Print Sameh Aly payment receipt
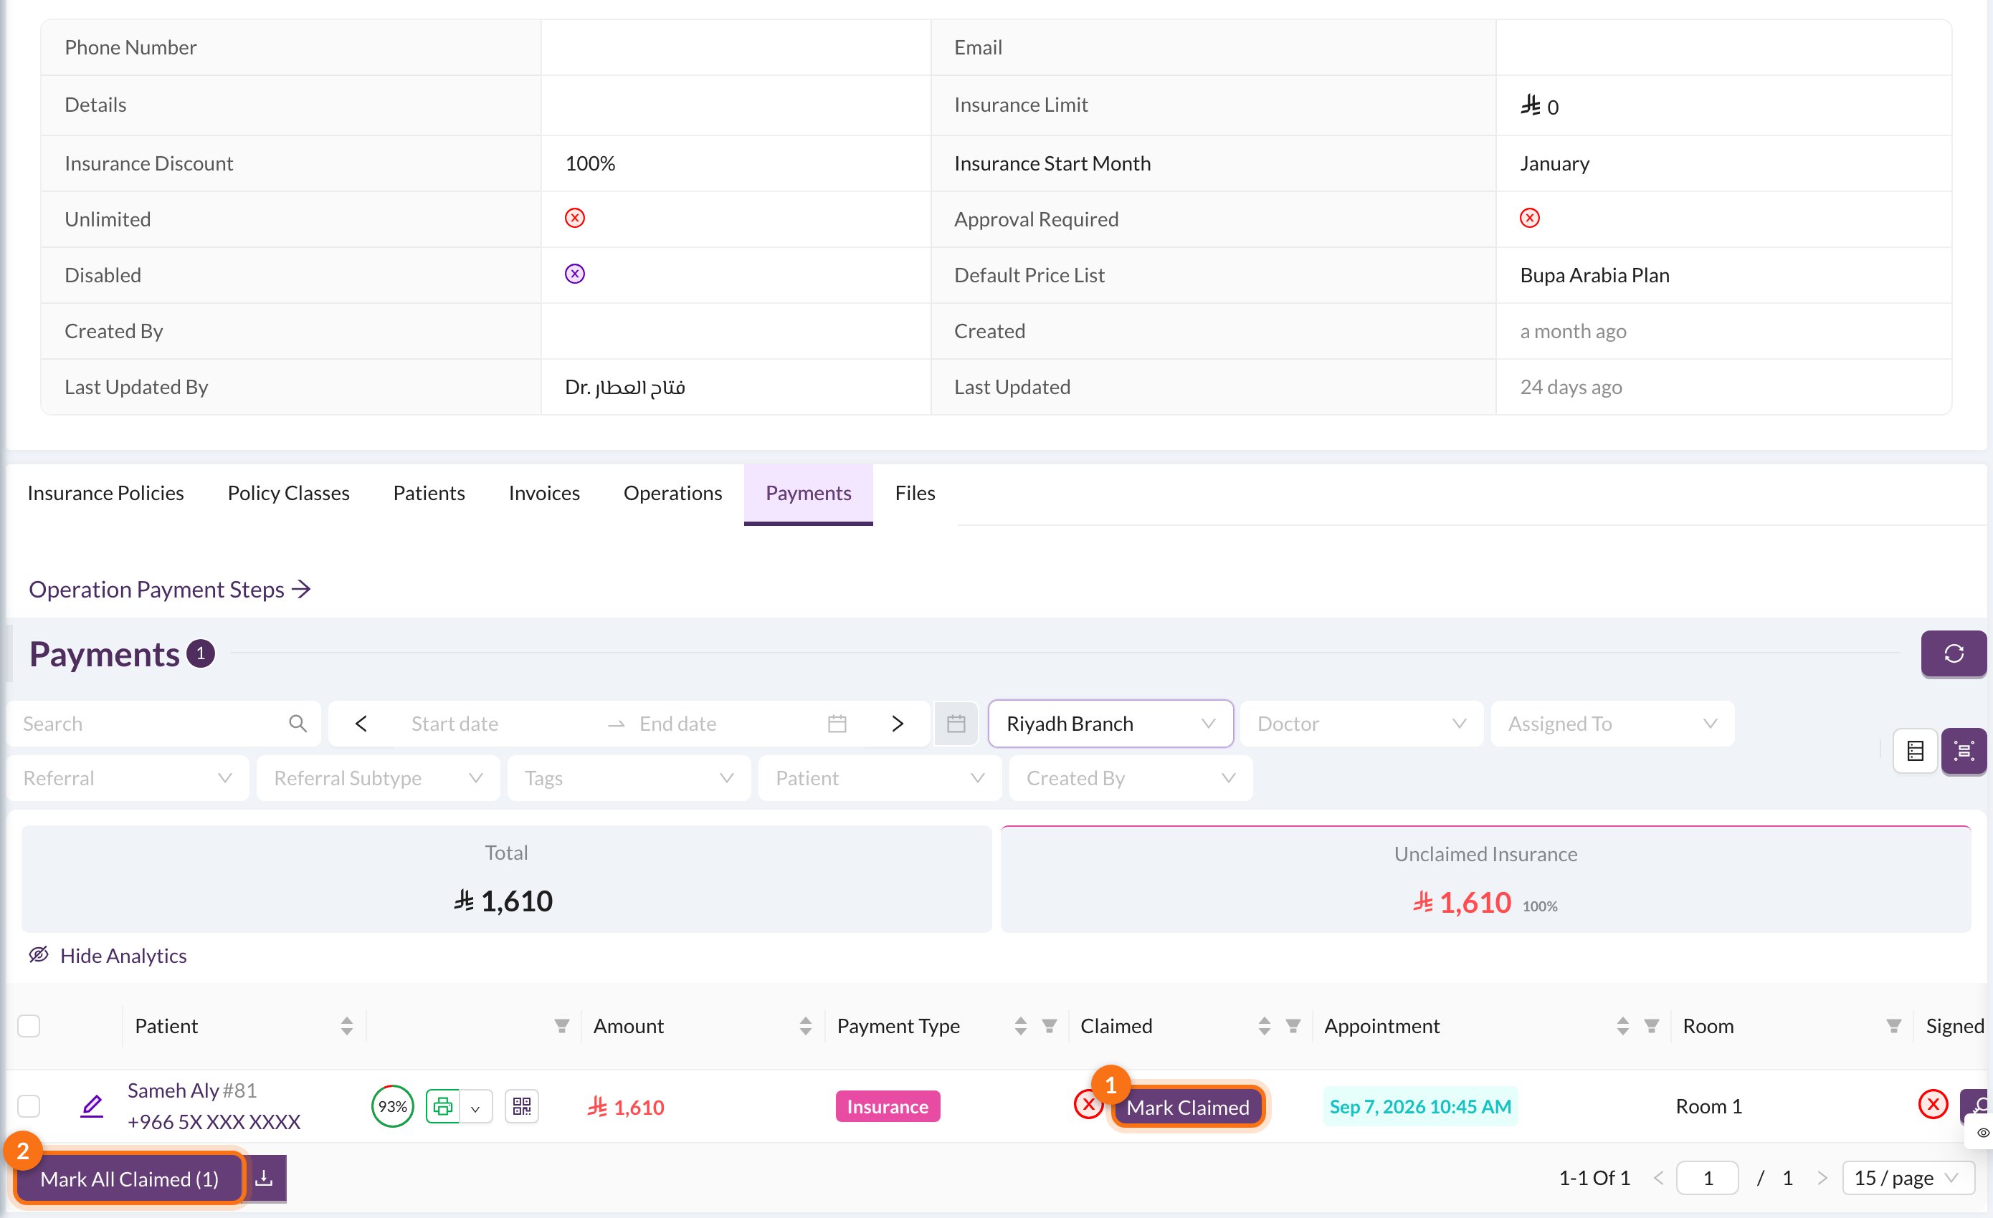 [442, 1106]
